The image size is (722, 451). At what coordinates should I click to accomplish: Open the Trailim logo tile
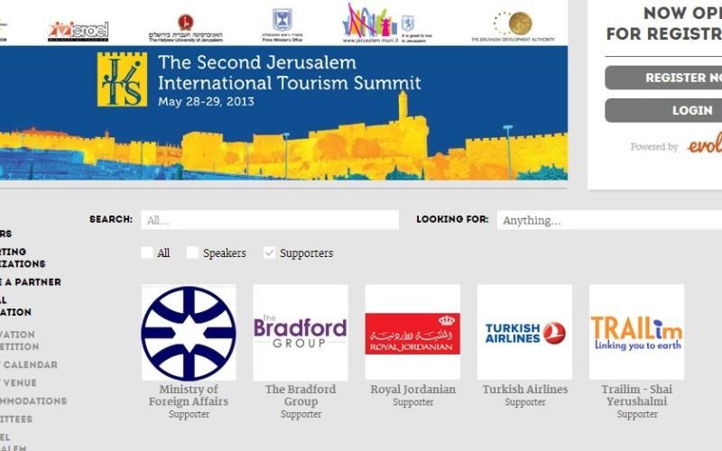pyautogui.click(x=636, y=333)
